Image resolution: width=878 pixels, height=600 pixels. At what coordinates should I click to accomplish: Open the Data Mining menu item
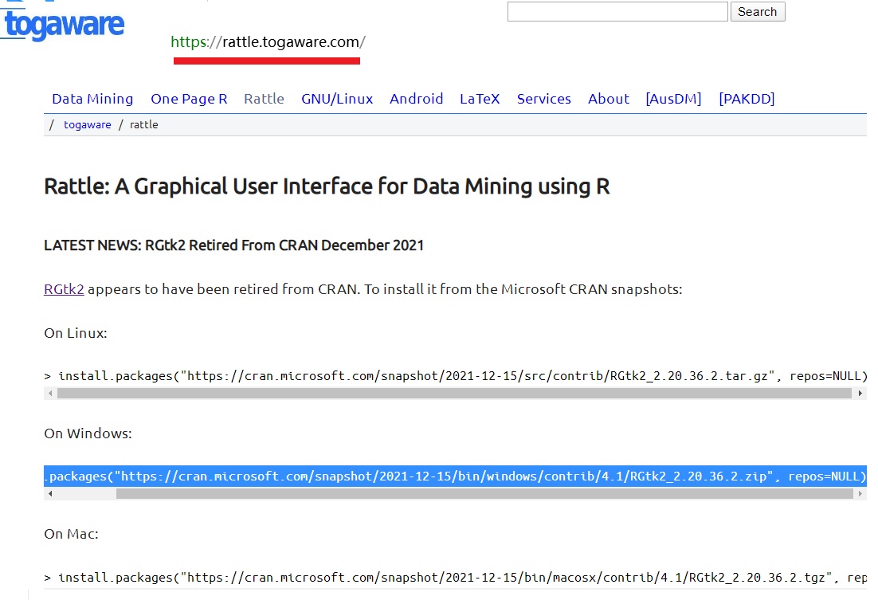click(92, 99)
